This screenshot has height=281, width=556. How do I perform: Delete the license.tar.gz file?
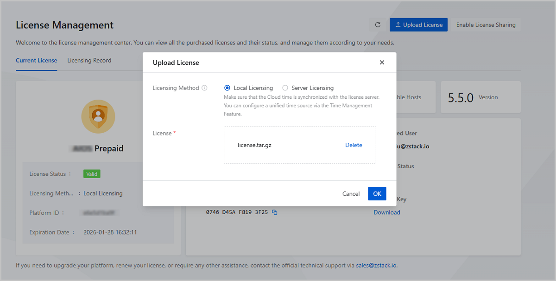pos(354,145)
